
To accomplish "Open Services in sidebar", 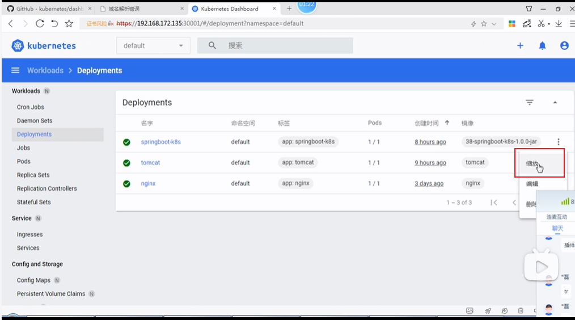I will point(28,248).
